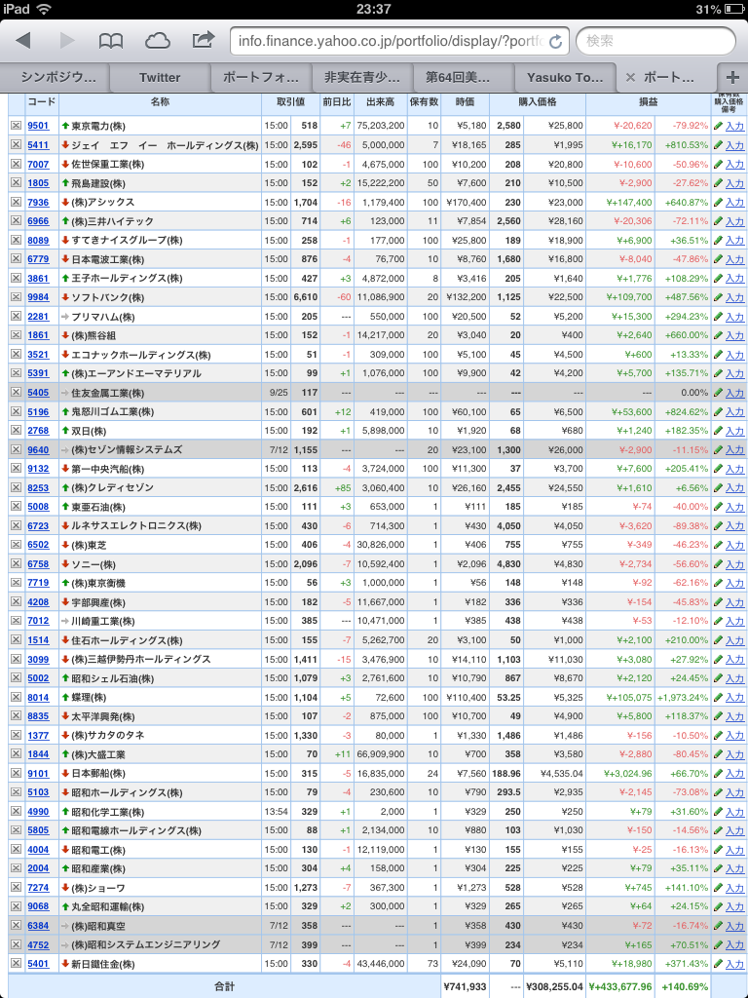This screenshot has width=748, height=998.
Task: Click pencil edit icon for 蝶理
Action: [718, 697]
